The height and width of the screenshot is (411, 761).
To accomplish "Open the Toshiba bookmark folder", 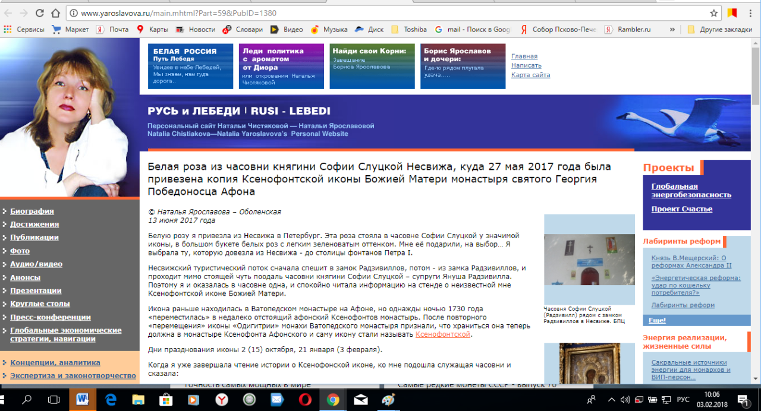I will 409,30.
